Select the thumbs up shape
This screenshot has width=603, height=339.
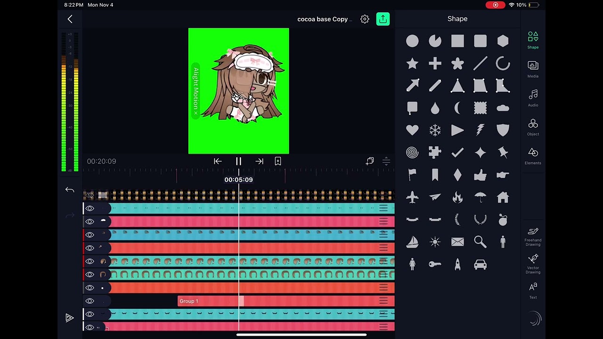[480, 175]
